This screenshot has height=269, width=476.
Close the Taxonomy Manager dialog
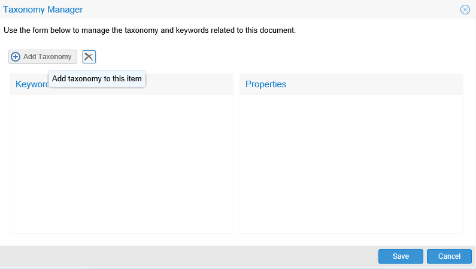point(465,10)
